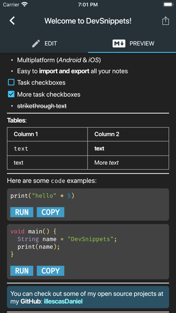Screen dimensions: 176x313
Task: Tap the Column 1 table header
Action: click(47, 134)
